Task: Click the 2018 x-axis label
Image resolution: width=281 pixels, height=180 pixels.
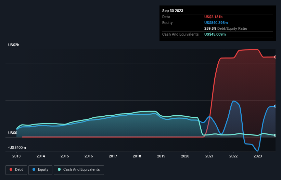Action: (137, 156)
